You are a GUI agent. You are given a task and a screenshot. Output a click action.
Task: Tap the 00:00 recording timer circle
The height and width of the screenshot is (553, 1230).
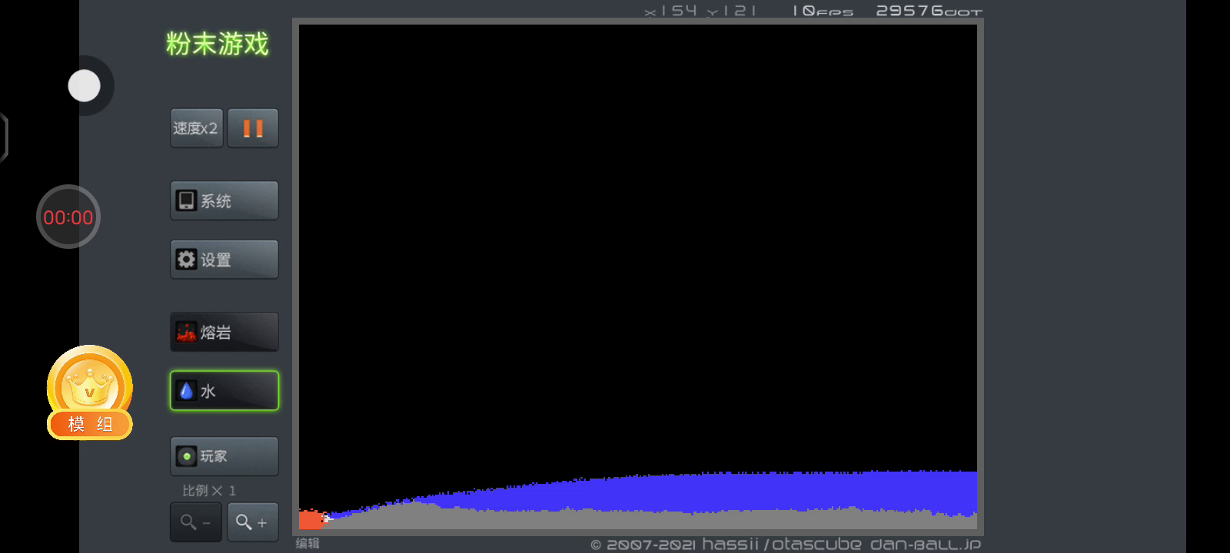[68, 217]
